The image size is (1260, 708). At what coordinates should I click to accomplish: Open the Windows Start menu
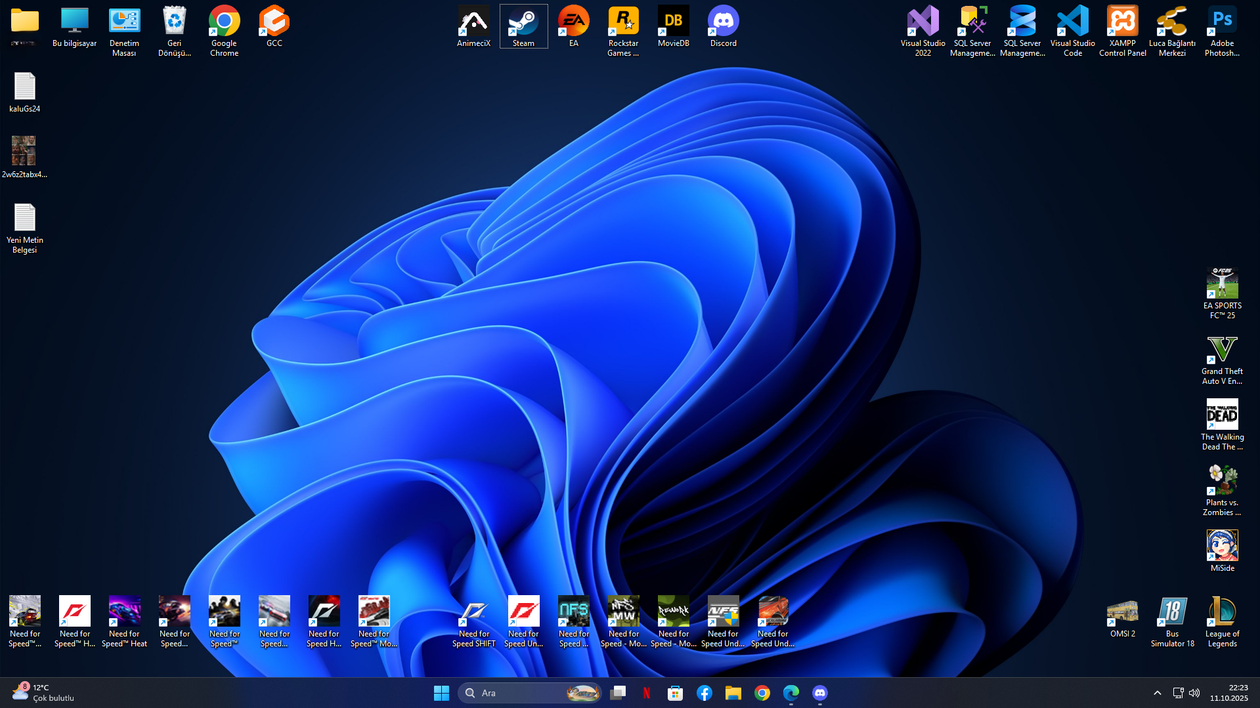point(441,693)
